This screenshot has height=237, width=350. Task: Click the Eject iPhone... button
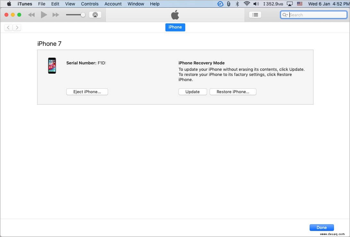(x=87, y=92)
